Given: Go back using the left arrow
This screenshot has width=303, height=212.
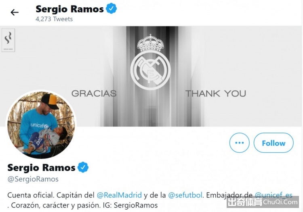Looking at the screenshot, I should [x=15, y=12].
